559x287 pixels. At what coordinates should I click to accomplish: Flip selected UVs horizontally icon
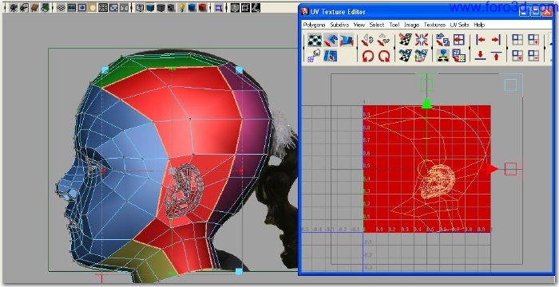click(x=367, y=40)
